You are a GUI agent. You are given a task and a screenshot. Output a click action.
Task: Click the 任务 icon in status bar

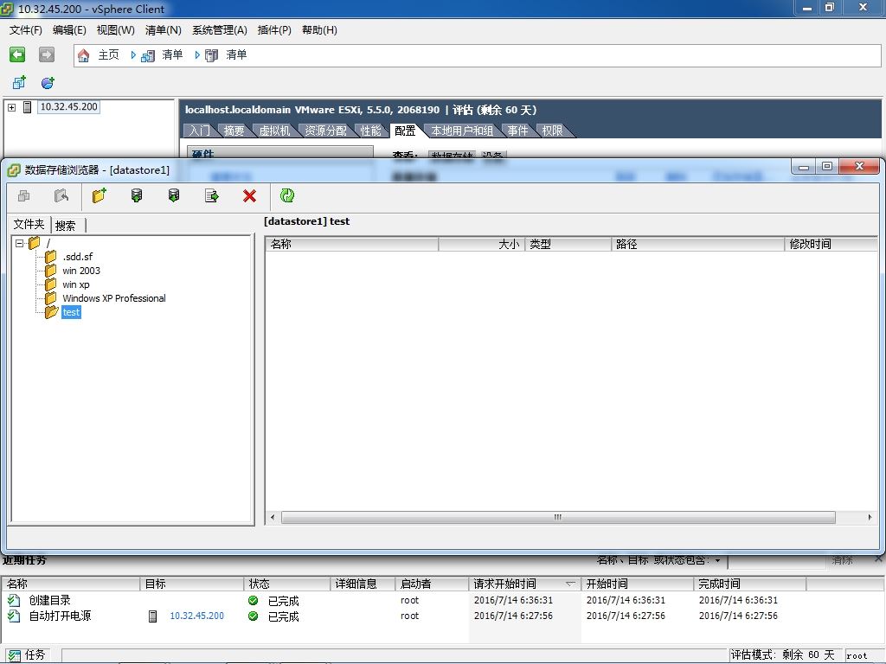(13, 655)
